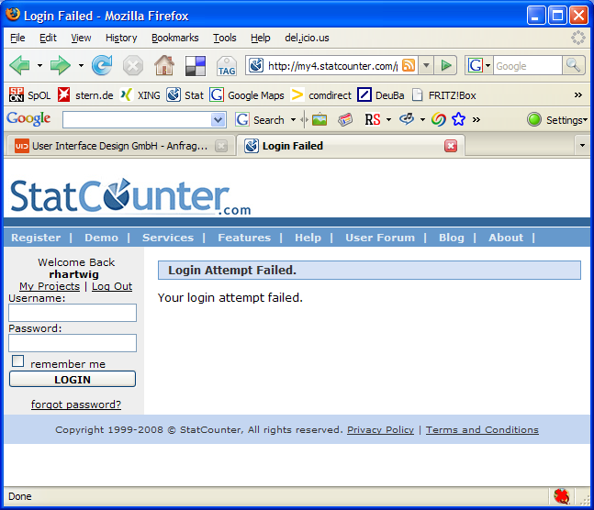Expand the address bar URL dropdown
Screen dimensions: 594x510
(x=426, y=66)
